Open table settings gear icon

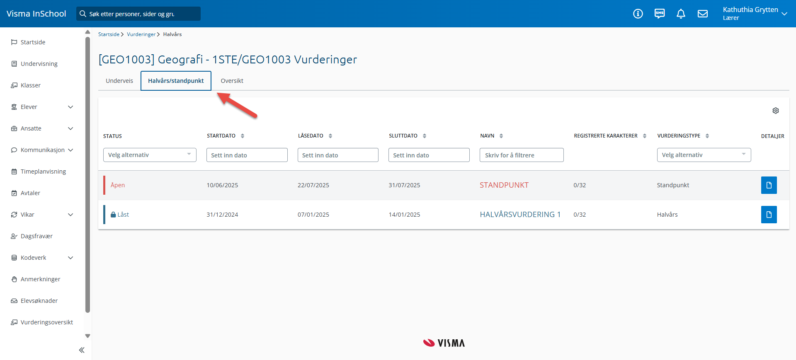coord(776,111)
